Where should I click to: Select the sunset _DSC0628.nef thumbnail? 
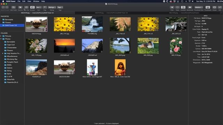click(64, 46)
